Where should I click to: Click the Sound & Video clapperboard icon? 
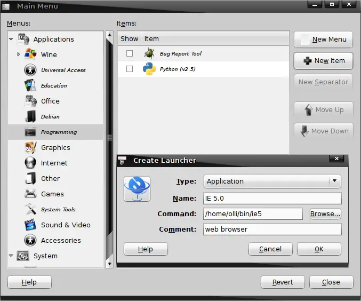[30, 225]
